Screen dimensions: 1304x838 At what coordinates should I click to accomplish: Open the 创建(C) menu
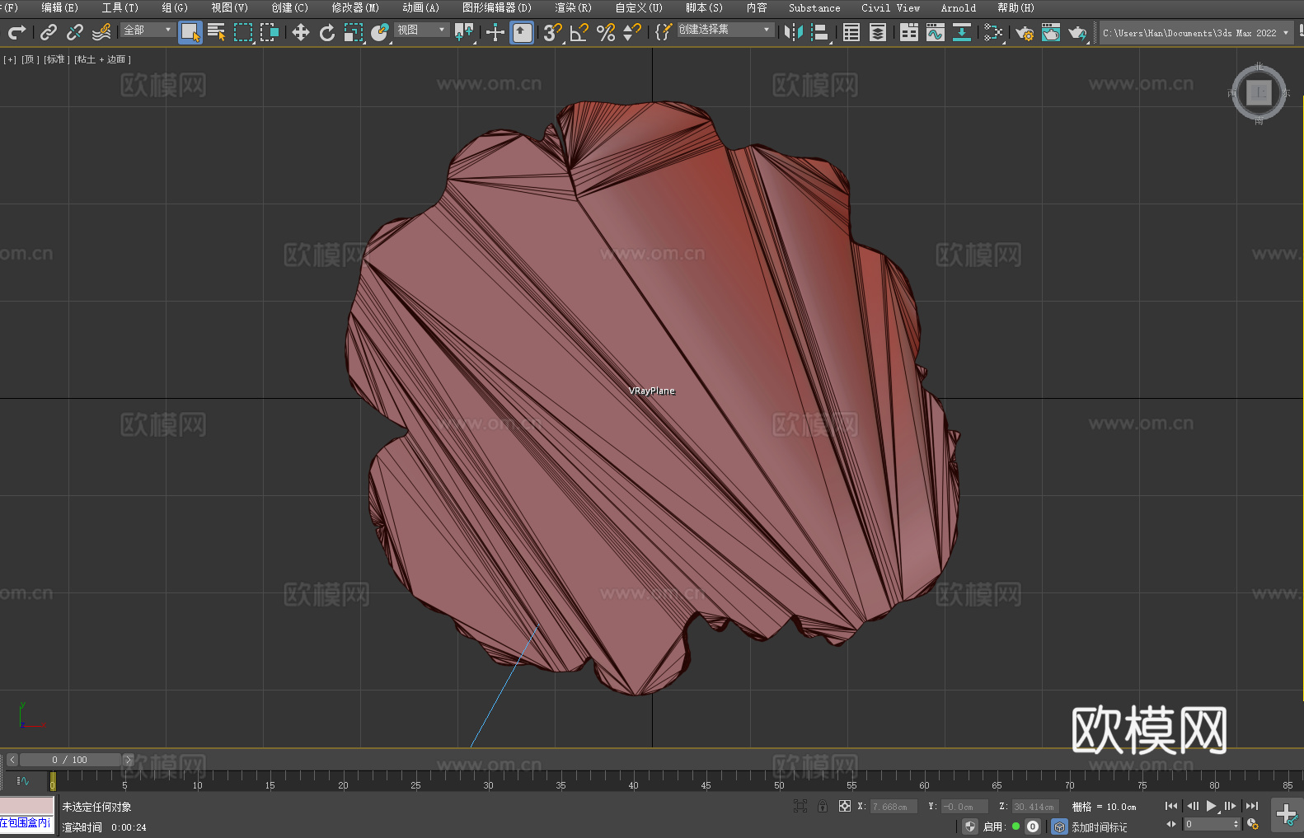290,7
